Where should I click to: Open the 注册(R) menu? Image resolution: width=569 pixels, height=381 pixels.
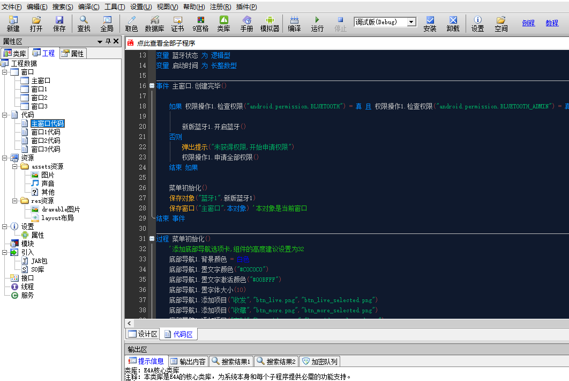tap(220, 7)
